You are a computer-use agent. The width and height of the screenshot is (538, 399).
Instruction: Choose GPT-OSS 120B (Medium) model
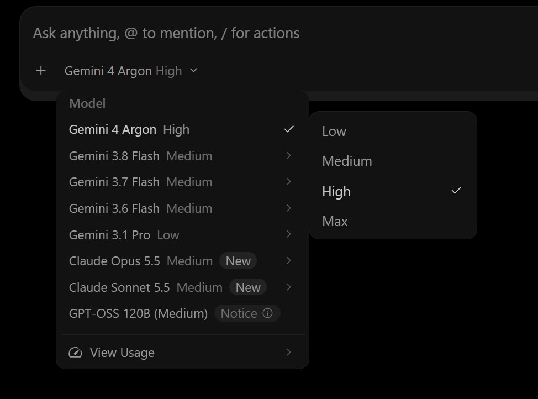182,313
